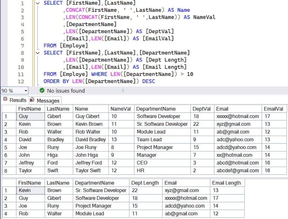Viewport: 288px width, 219px height.
Task: Select cell 'Taylor Swift'
Action: click(x=91, y=170)
